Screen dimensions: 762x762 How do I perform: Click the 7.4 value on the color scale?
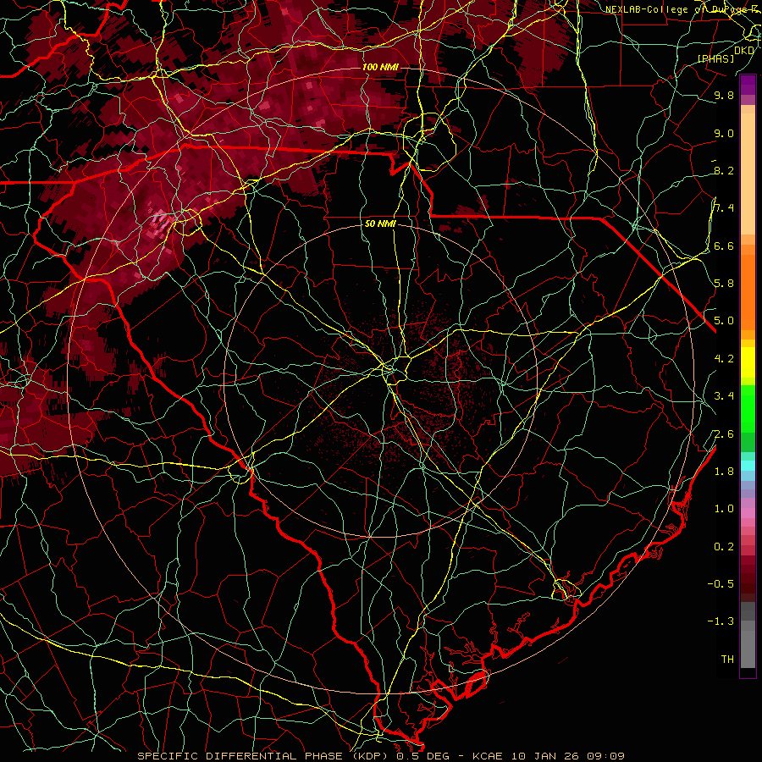(x=724, y=208)
